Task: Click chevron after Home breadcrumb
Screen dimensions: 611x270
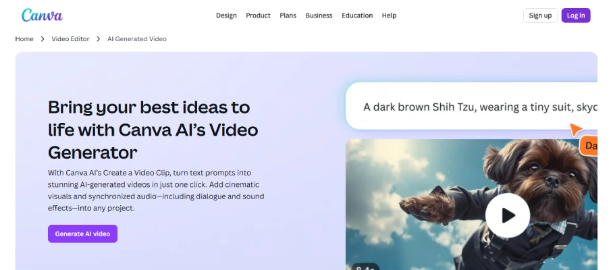Action: [43, 39]
